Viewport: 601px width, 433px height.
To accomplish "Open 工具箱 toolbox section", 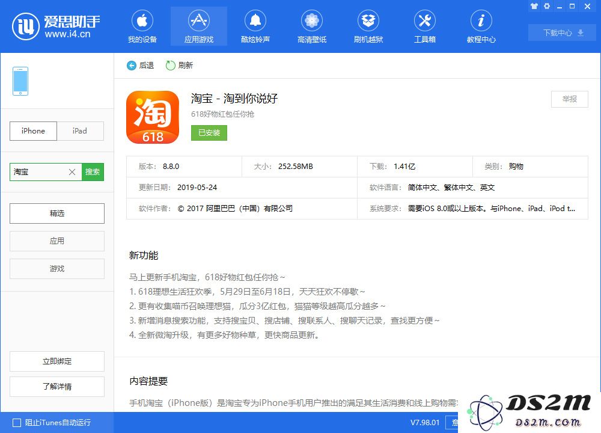I will tap(425, 27).
